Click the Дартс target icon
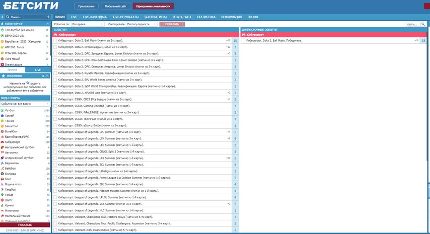This screenshot has height=234, width=430. 2,200
